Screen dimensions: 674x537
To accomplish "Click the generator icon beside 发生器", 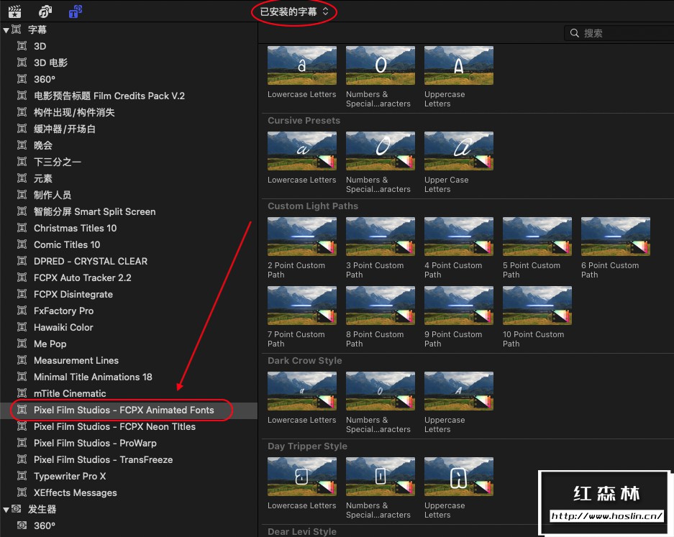I will (x=17, y=509).
